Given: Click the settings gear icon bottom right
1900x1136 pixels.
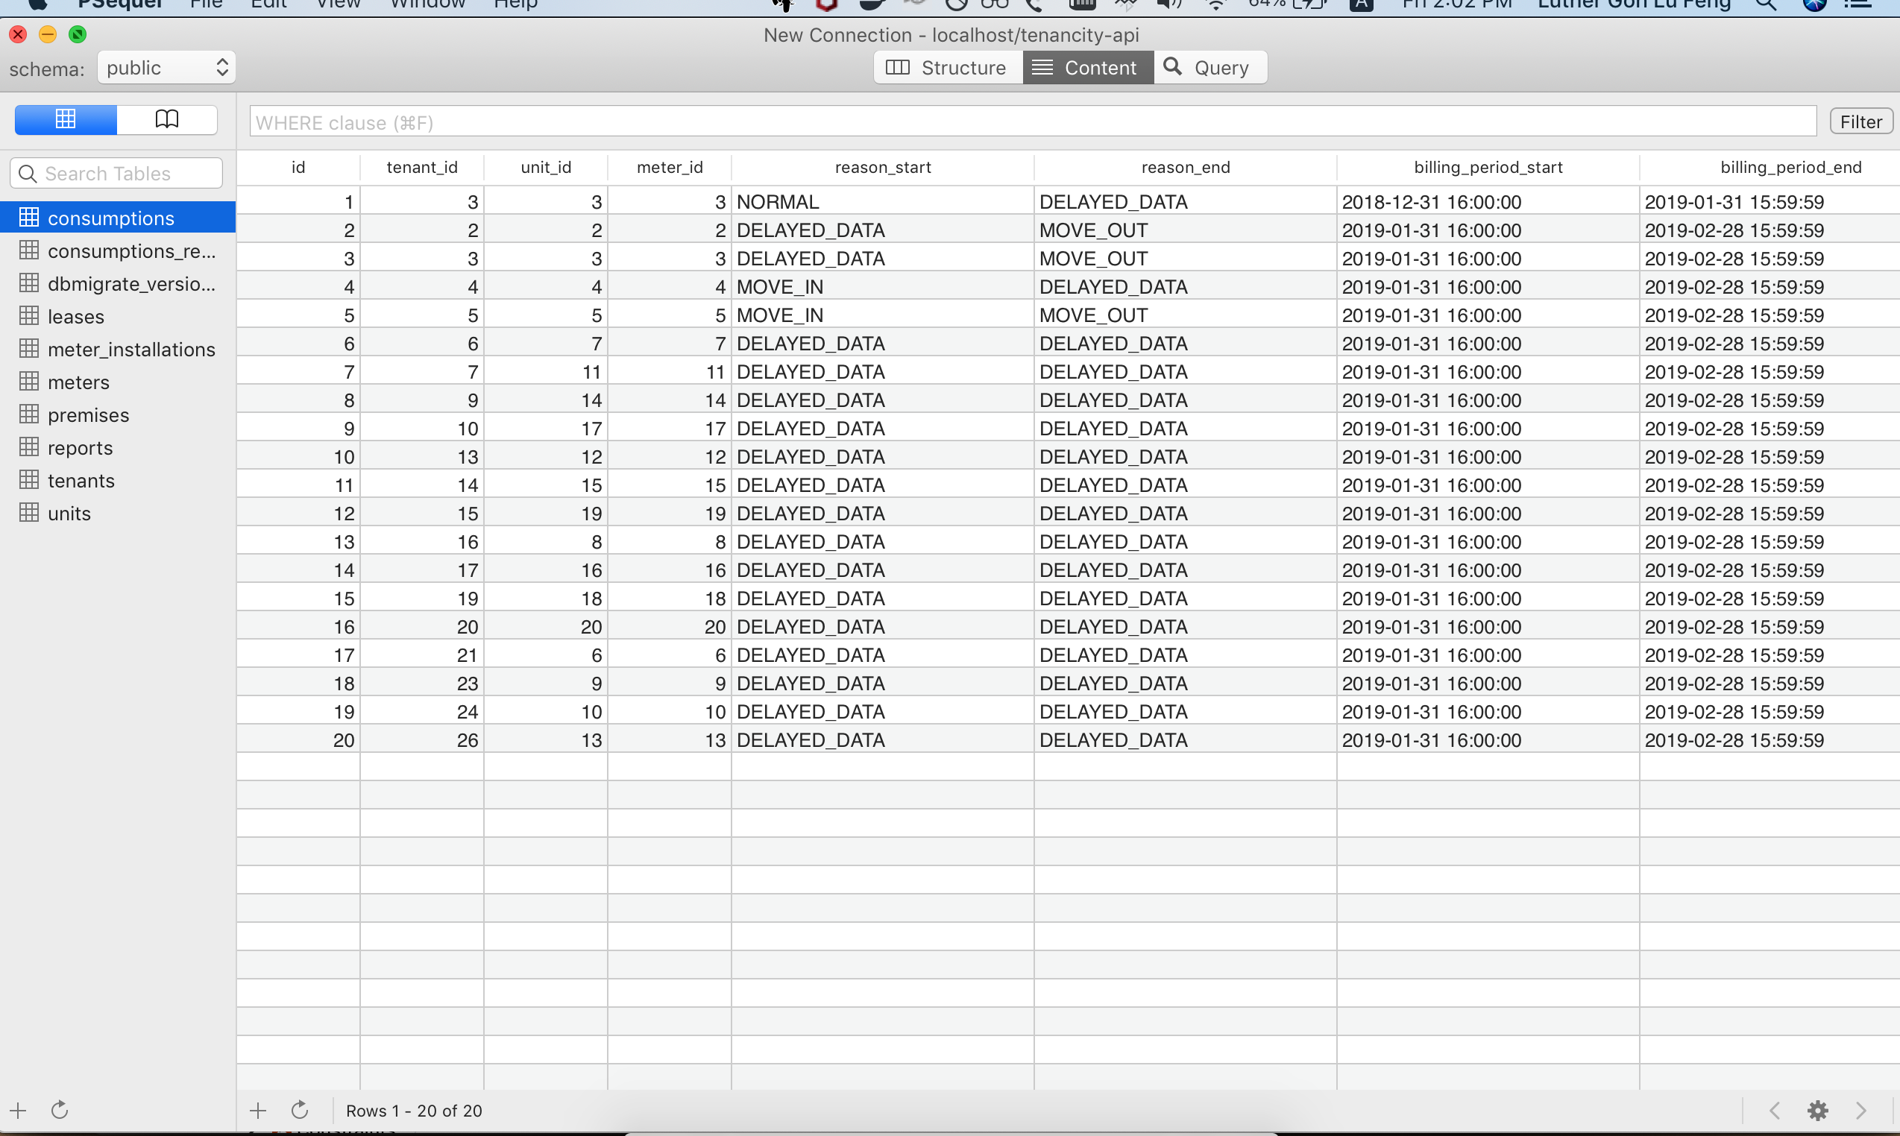Looking at the screenshot, I should pyautogui.click(x=1817, y=1111).
